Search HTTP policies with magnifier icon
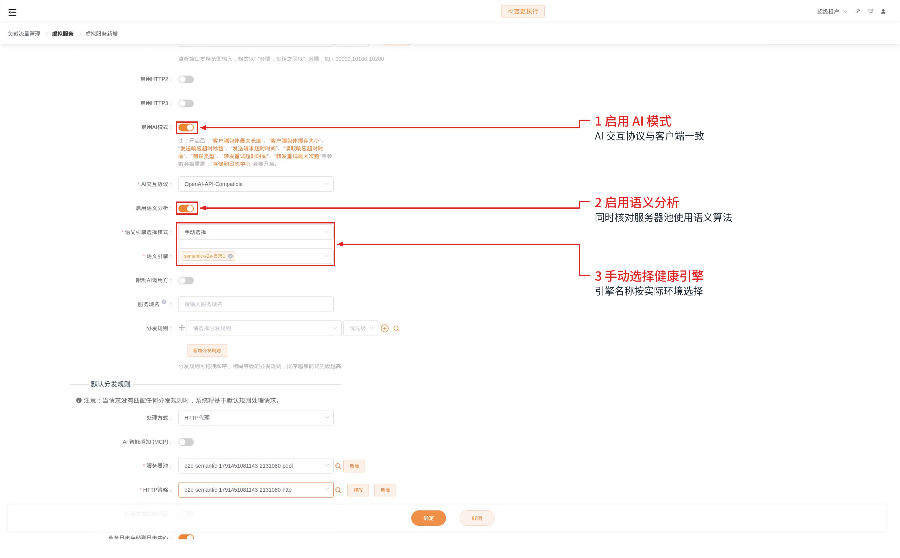Screen dimensions: 900x558 338,490
